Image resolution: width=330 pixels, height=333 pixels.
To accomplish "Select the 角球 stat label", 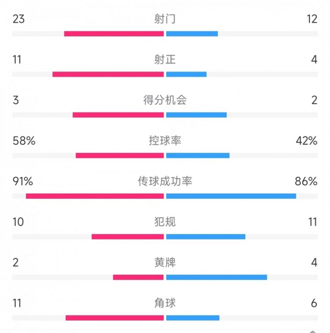I will tap(165, 303).
